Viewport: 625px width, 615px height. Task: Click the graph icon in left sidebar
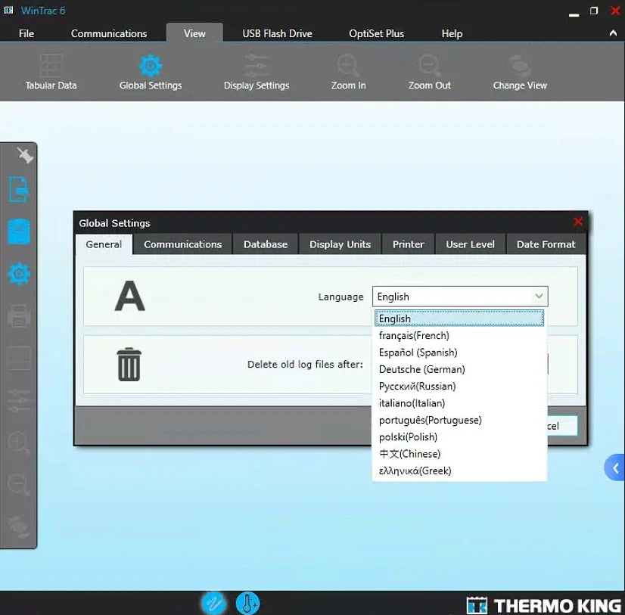coord(19,358)
